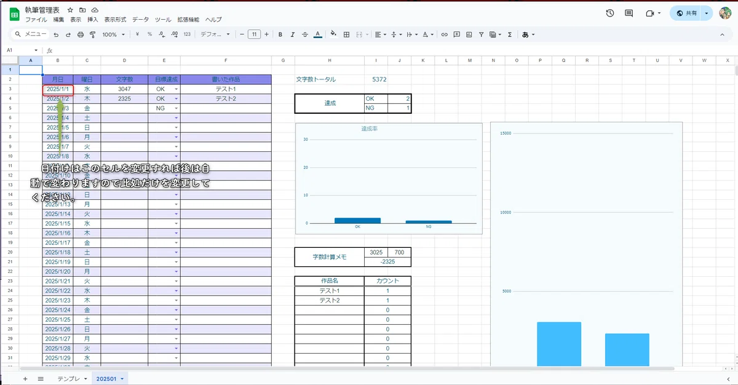The image size is (738, 385).
Task: Open the share options dropdown arrow
Action: click(707, 13)
